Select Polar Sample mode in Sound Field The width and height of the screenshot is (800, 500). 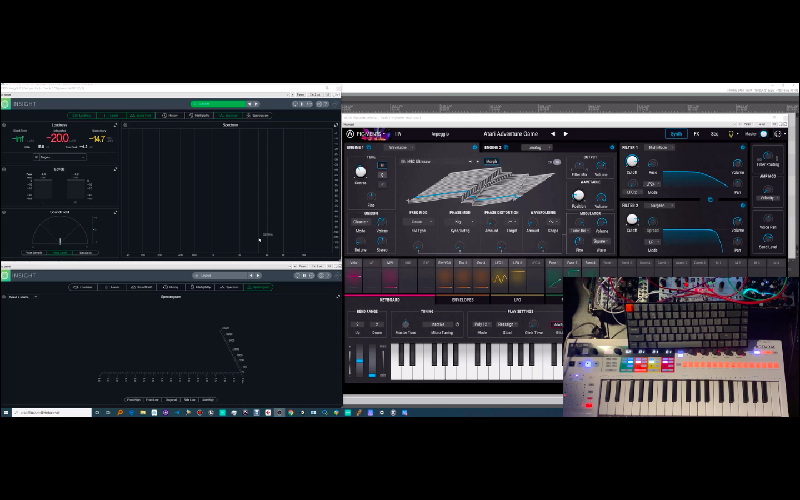coord(33,253)
